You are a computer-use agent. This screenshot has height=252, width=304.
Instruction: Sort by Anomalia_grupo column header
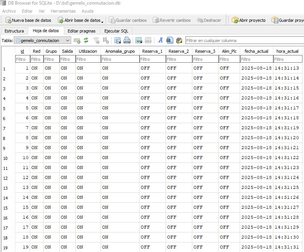pyautogui.click(x=120, y=51)
